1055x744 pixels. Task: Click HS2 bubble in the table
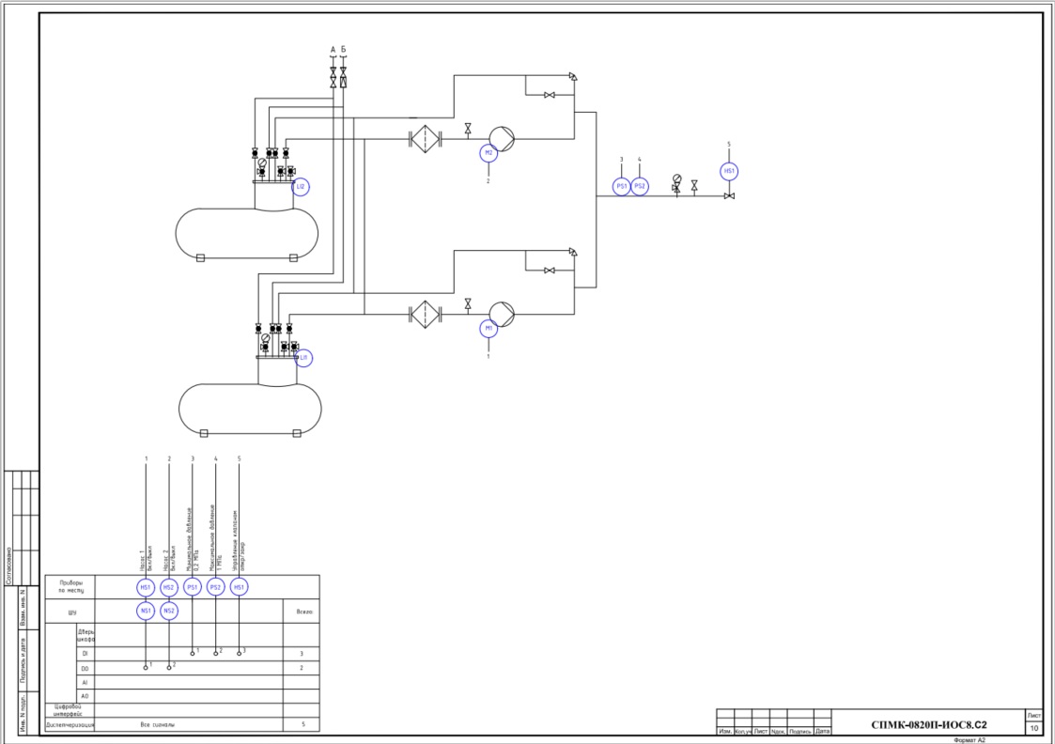169,587
